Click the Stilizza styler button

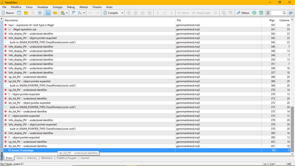pos(243,13)
